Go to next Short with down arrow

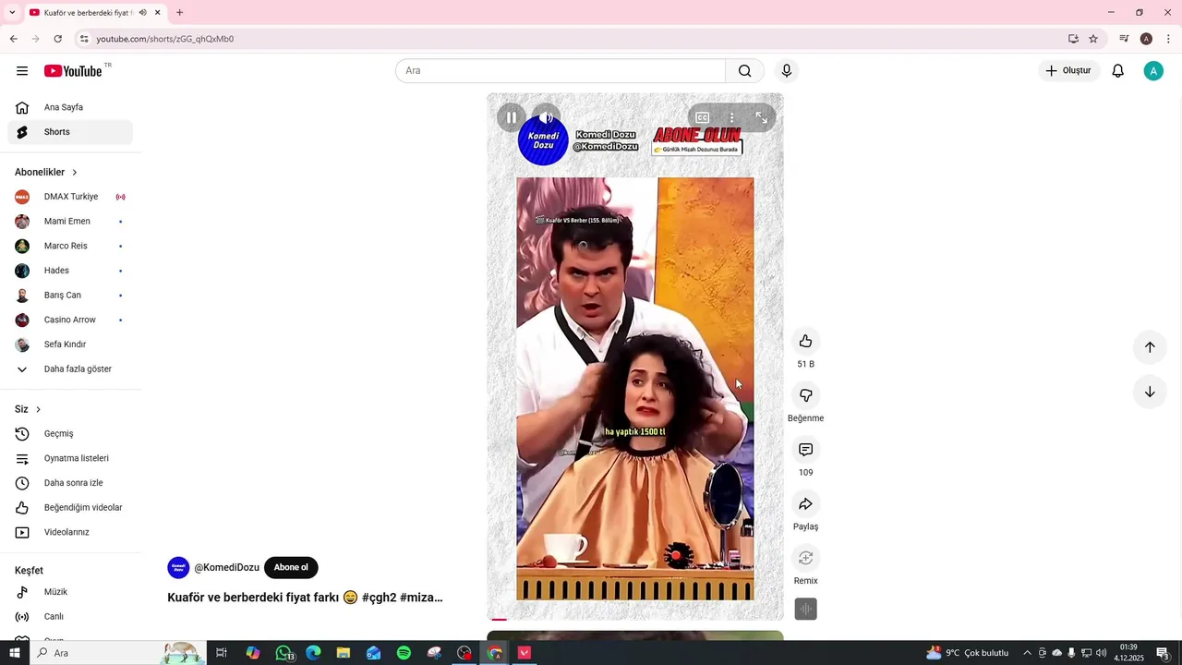coord(1150,392)
